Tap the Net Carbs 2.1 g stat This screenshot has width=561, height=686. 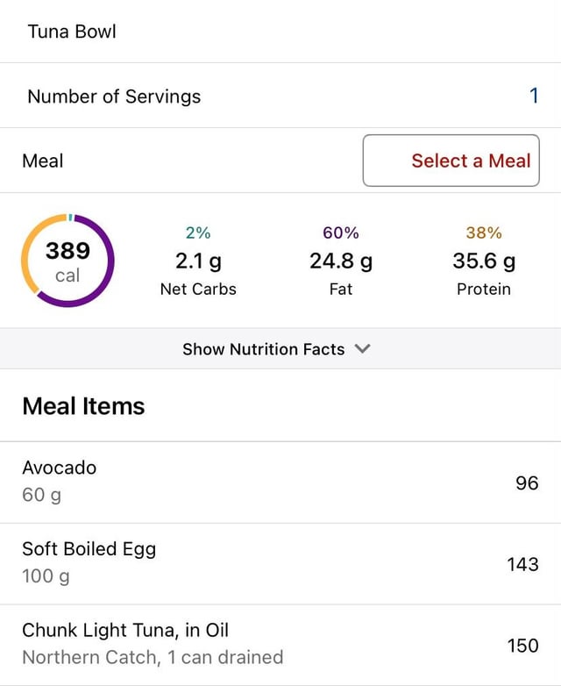[198, 261]
